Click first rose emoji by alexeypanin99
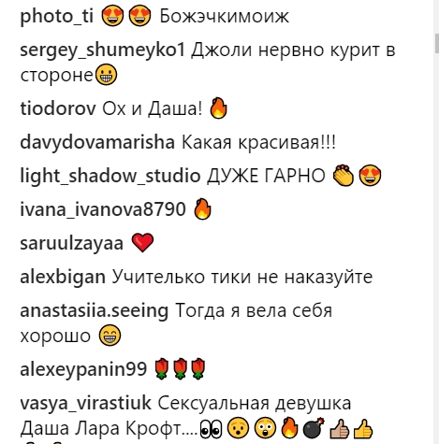The height and width of the screenshot is (444, 439). 162,369
